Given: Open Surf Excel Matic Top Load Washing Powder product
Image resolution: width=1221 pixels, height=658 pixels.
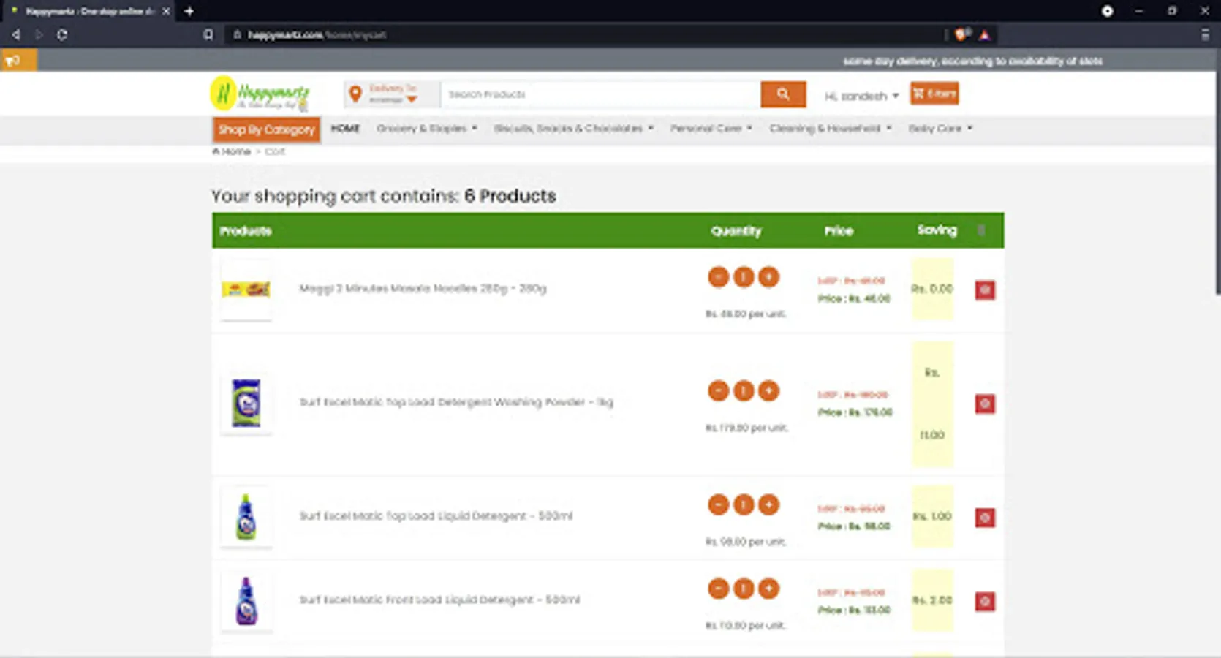Looking at the screenshot, I should point(456,402).
